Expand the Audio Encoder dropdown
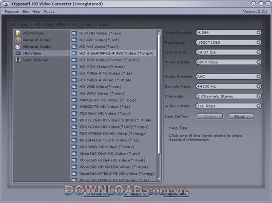This screenshot has height=203, width=272. (228, 77)
